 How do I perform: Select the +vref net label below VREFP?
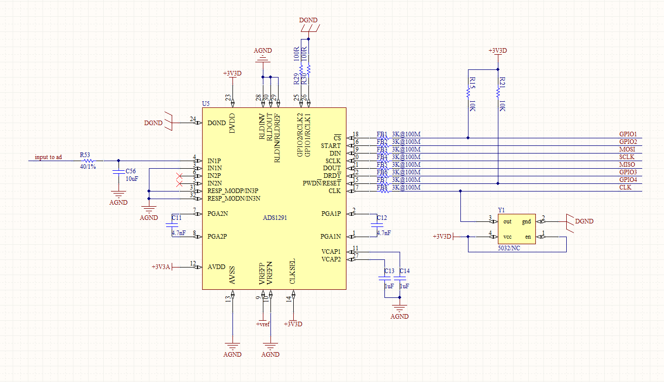click(x=263, y=323)
